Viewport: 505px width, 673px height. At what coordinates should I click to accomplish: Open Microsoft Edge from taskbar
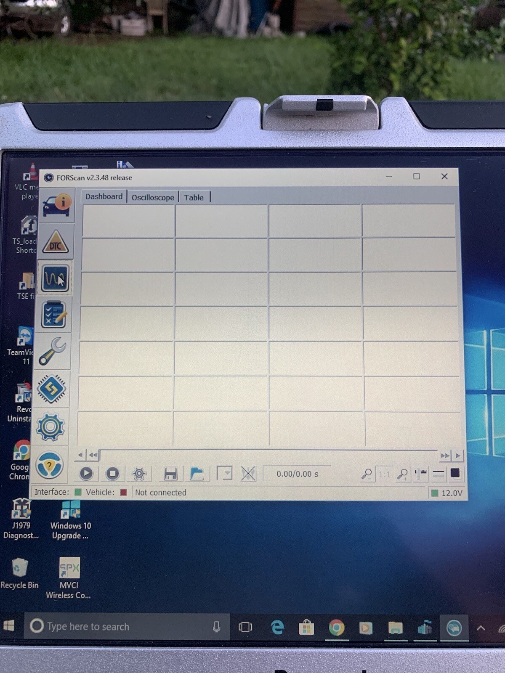coord(277,628)
